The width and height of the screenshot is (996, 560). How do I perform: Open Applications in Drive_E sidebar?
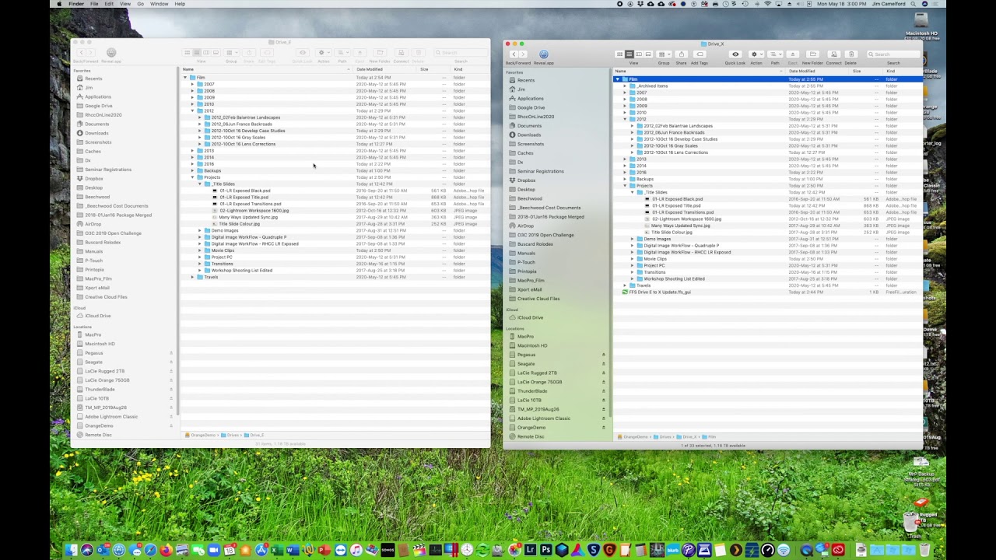click(98, 96)
